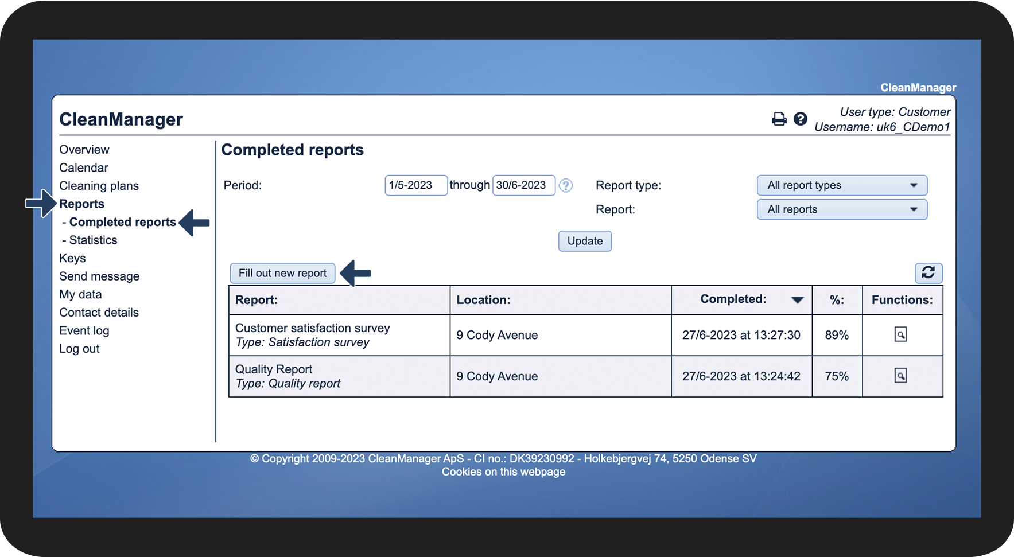The width and height of the screenshot is (1014, 557).
Task: Click the percent column header
Action: [x=837, y=300]
